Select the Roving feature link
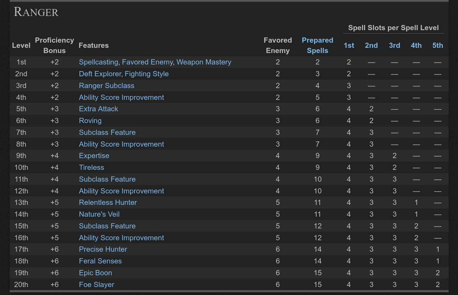Screen dimensions: 458x295 (x=90, y=121)
